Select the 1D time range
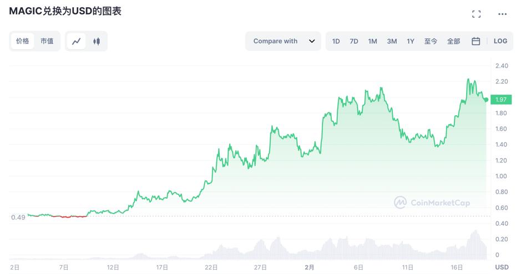521x274 pixels. (336, 41)
